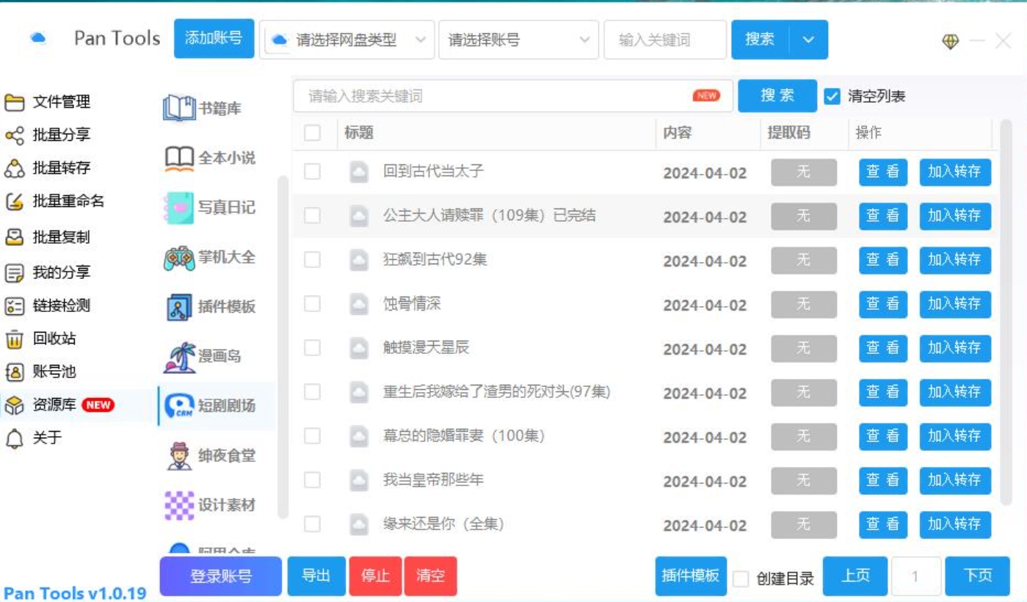Click the 添加账号 button

click(214, 39)
